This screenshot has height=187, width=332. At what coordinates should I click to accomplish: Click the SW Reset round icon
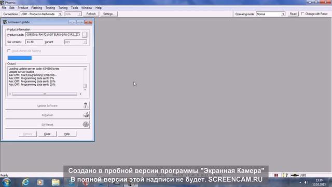click(86, 125)
